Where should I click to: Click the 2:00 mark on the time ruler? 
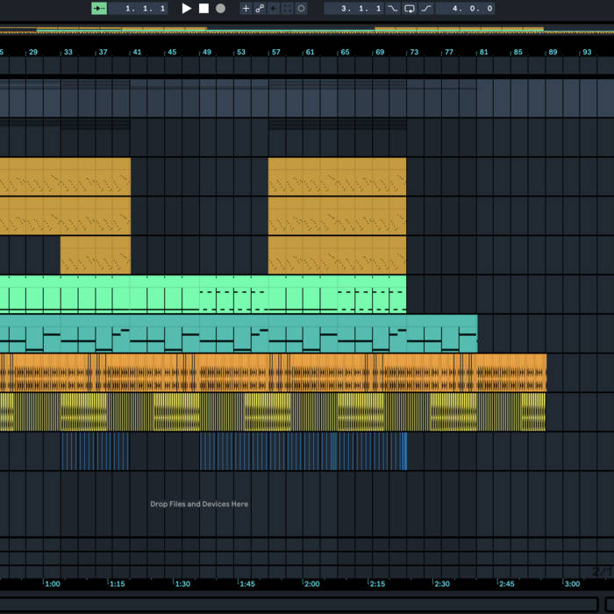click(x=311, y=583)
